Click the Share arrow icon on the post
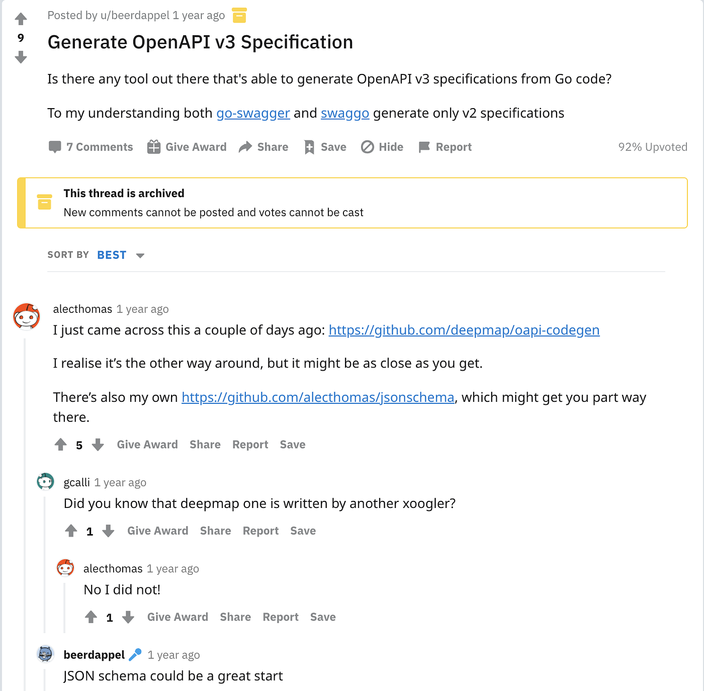This screenshot has width=704, height=691. coord(245,146)
